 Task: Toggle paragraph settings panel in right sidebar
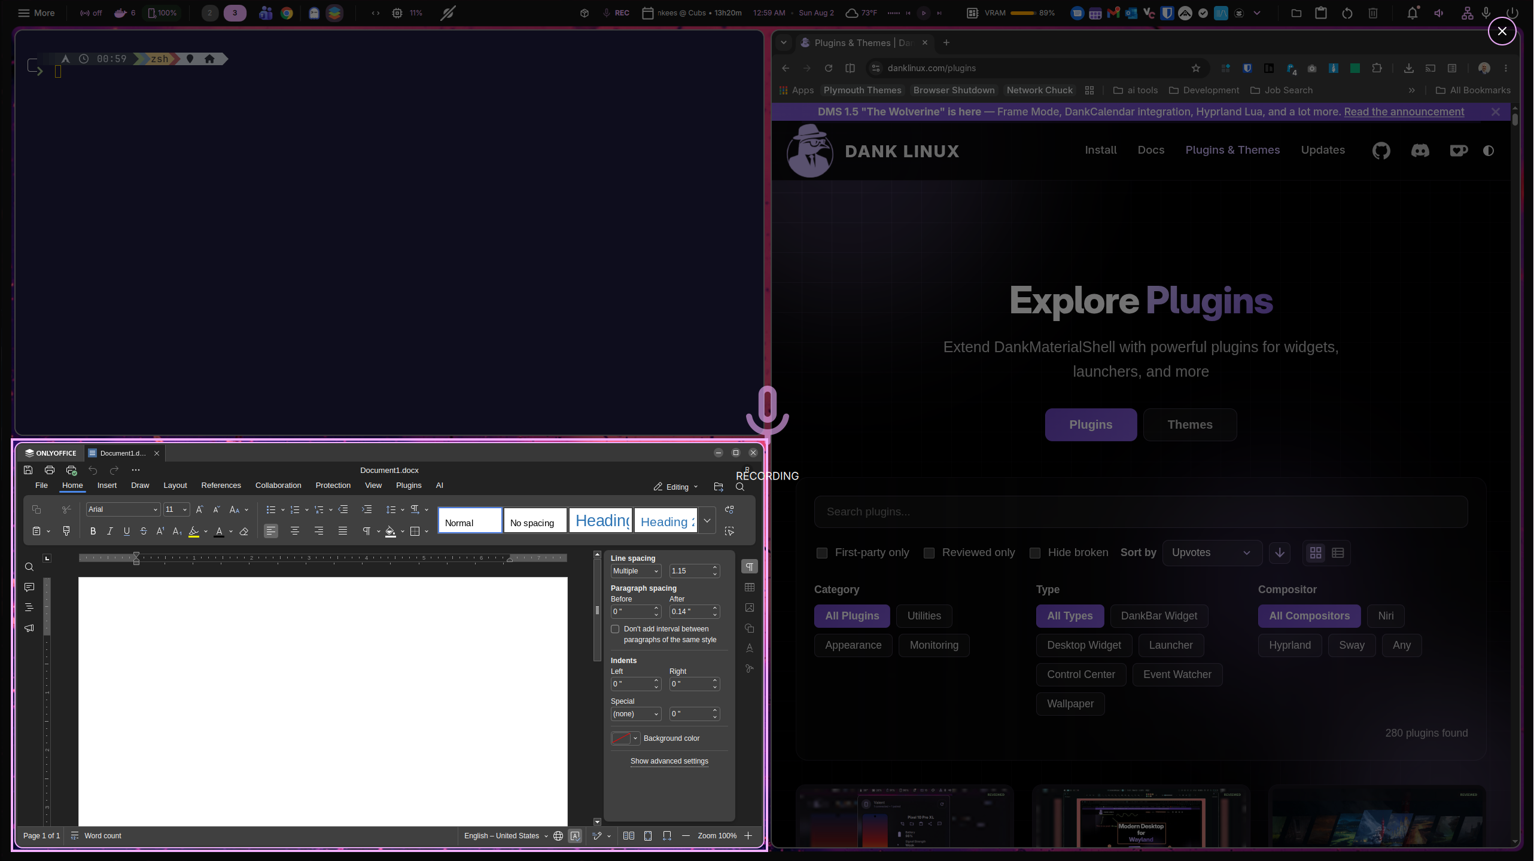tap(750, 566)
